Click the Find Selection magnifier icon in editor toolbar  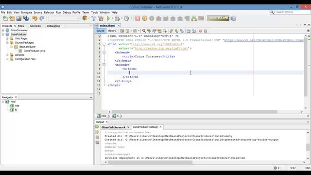tap(144, 31)
